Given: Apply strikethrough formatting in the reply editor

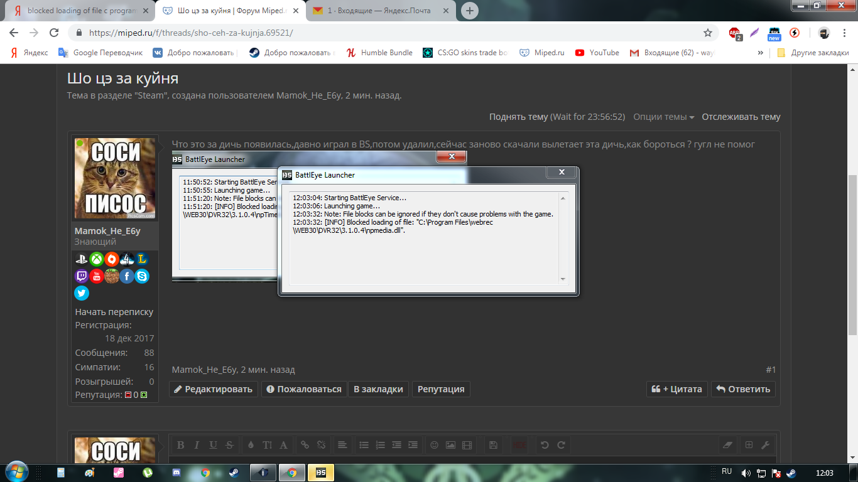Looking at the screenshot, I should pyautogui.click(x=229, y=445).
